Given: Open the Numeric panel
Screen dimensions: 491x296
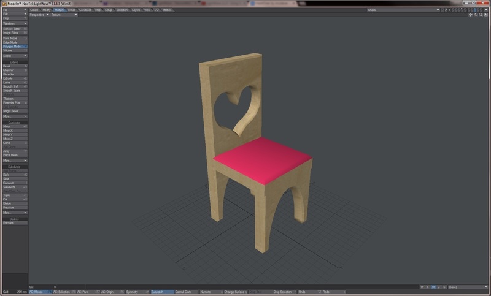Looking at the screenshot, I should click(x=211, y=292).
